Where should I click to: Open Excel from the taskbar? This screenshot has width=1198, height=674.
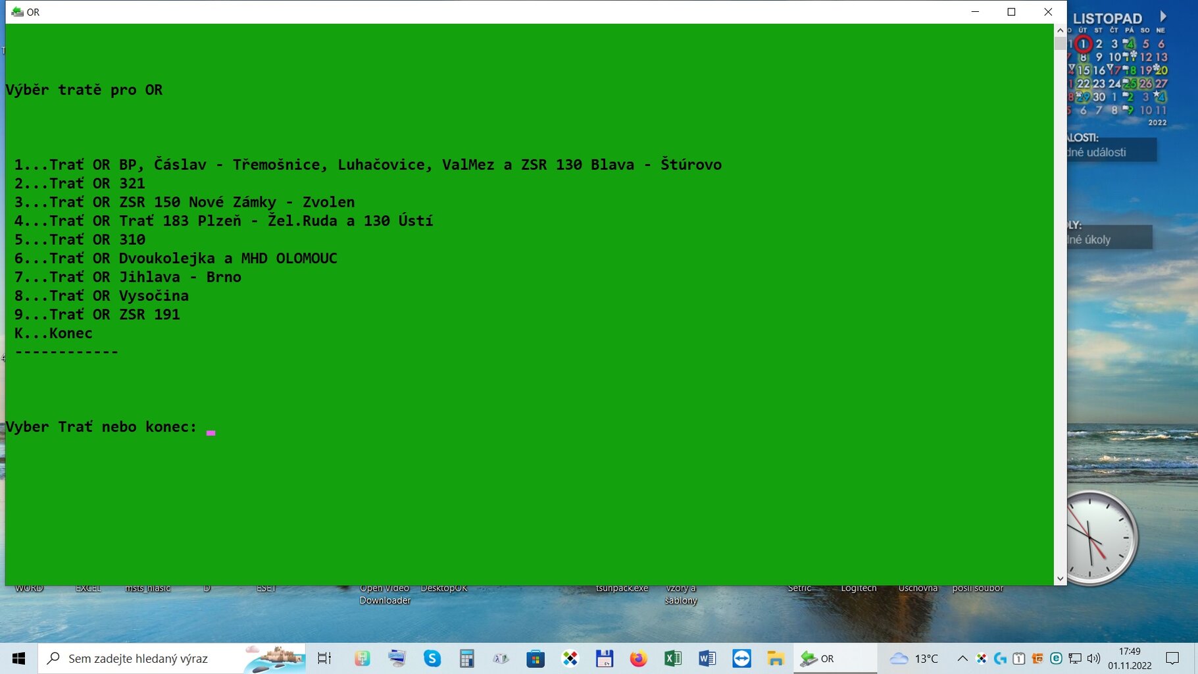click(672, 658)
